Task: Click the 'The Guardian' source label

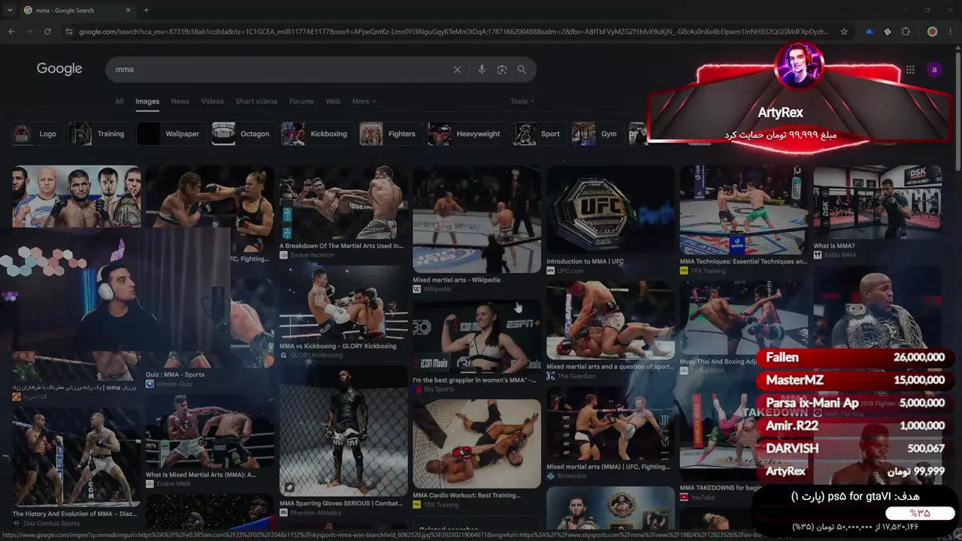Action: (x=576, y=376)
